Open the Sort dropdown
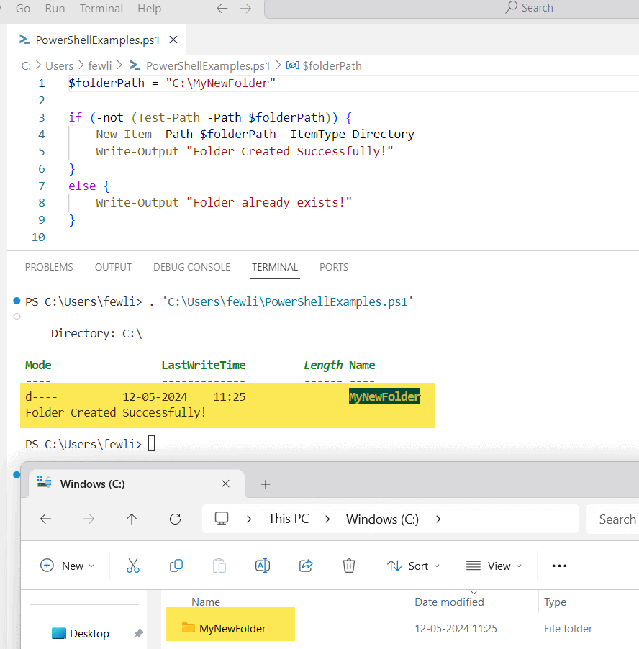639x649 pixels. click(414, 566)
